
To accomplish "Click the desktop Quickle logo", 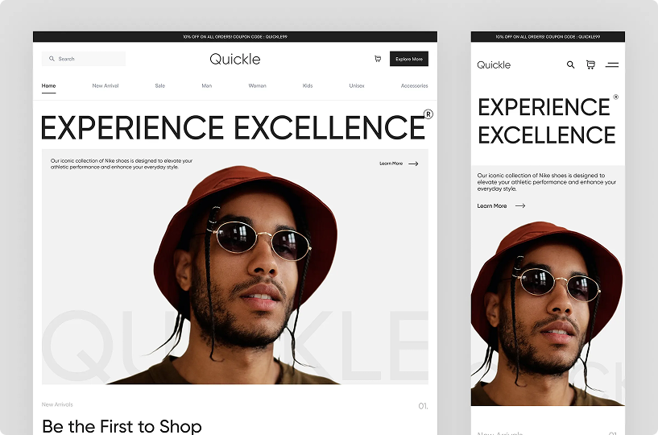I will point(235,59).
